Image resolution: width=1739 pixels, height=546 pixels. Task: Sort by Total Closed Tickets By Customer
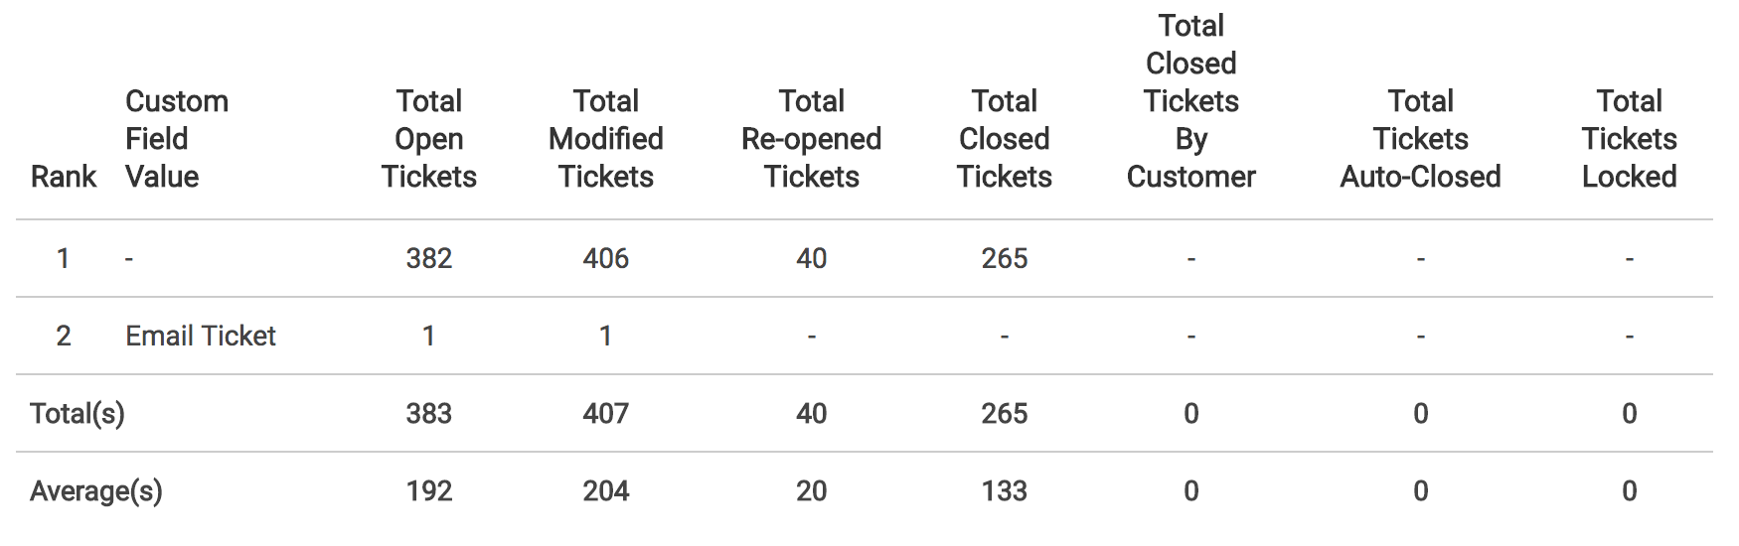[1190, 101]
